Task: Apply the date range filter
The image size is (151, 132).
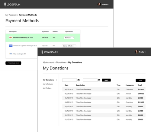Action: tap(106, 80)
